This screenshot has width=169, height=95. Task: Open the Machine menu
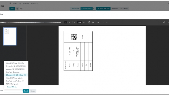[x=26, y=3]
